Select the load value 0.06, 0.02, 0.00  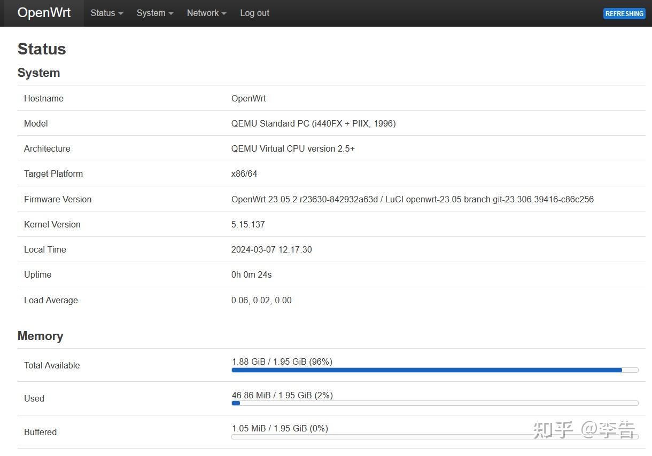click(261, 300)
